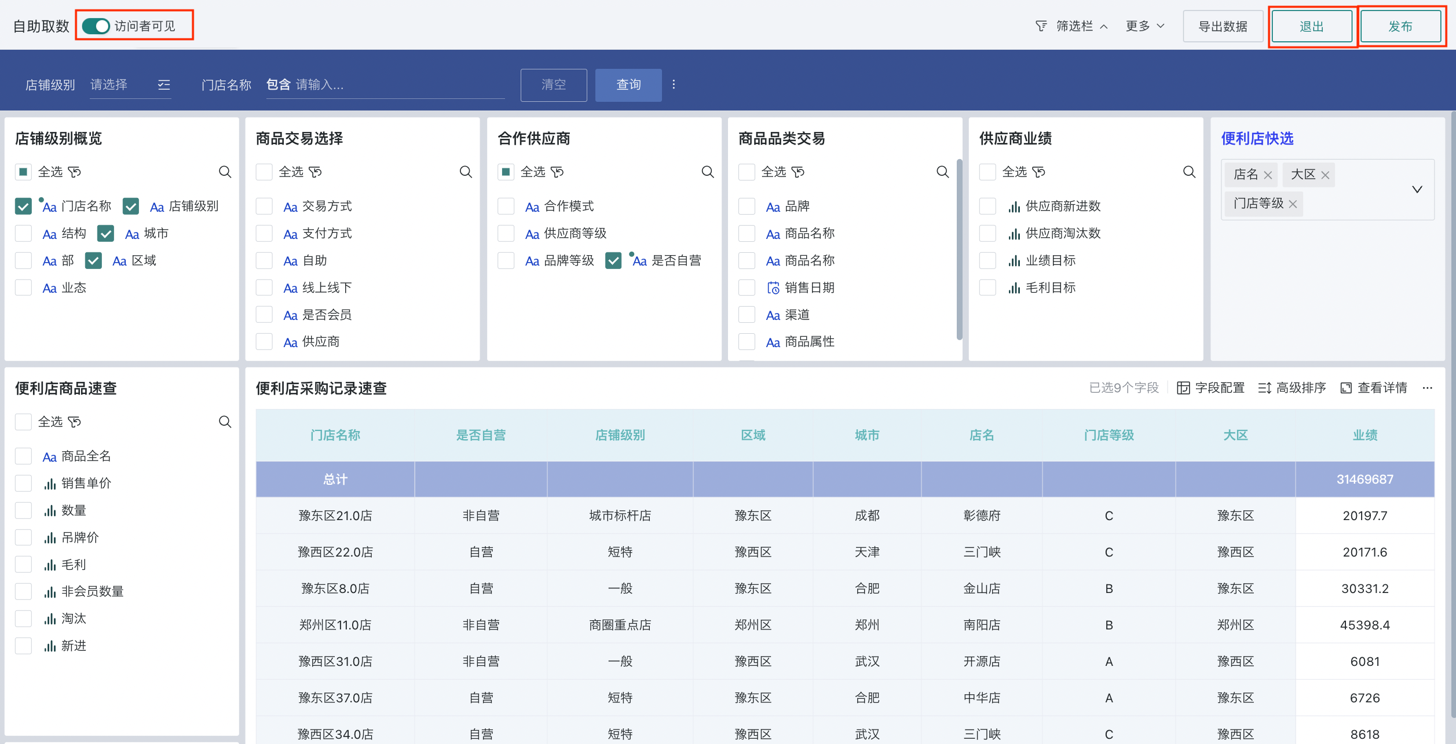Open the table three-dot more menu
The width and height of the screenshot is (1456, 744).
coord(1428,388)
